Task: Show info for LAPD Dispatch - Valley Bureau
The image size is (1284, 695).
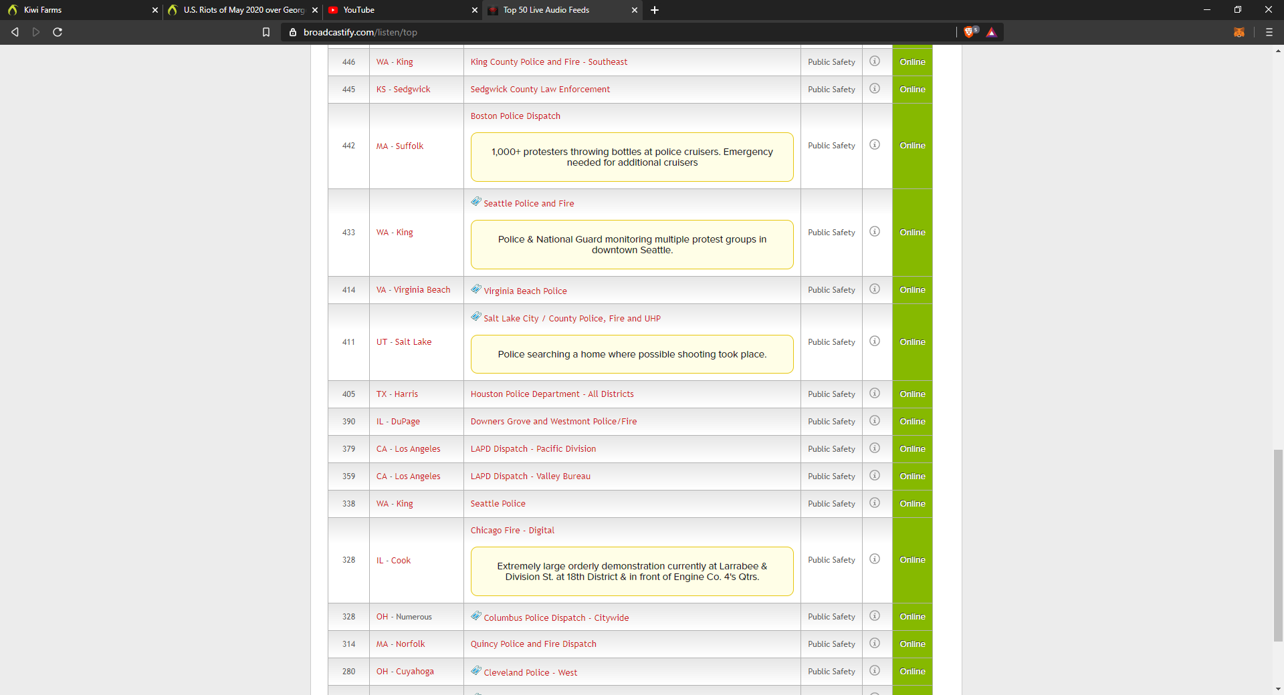Action: [875, 475]
